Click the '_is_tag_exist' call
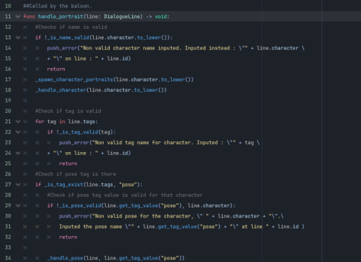 click(64, 185)
